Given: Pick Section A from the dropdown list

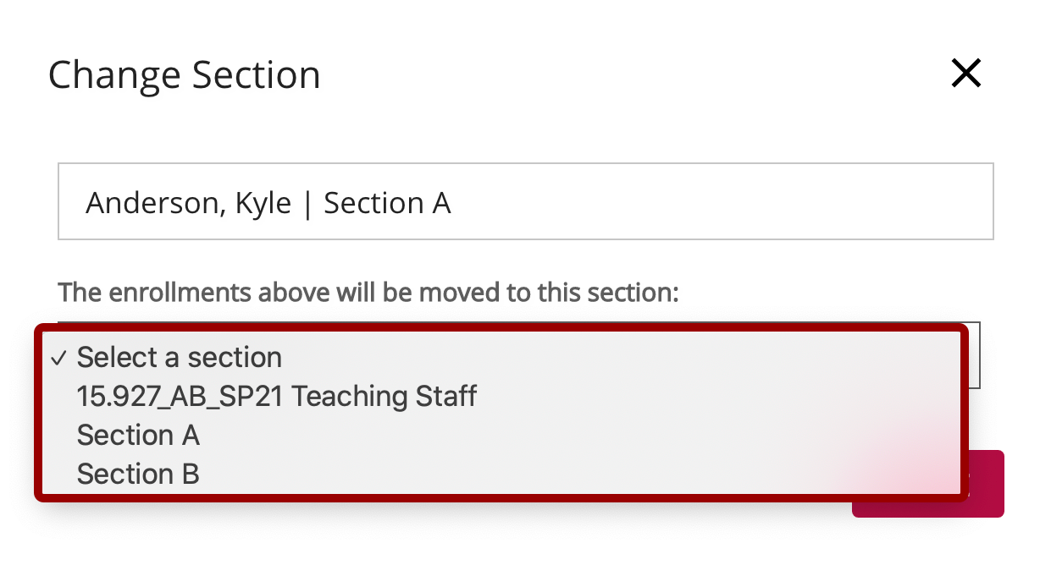Looking at the screenshot, I should pyautogui.click(x=138, y=436).
